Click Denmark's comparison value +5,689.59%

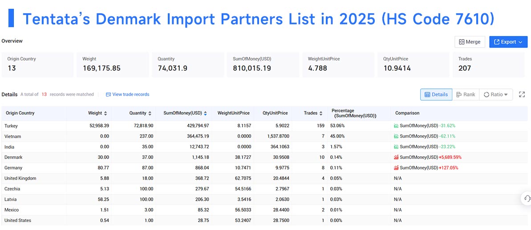pos(450,157)
